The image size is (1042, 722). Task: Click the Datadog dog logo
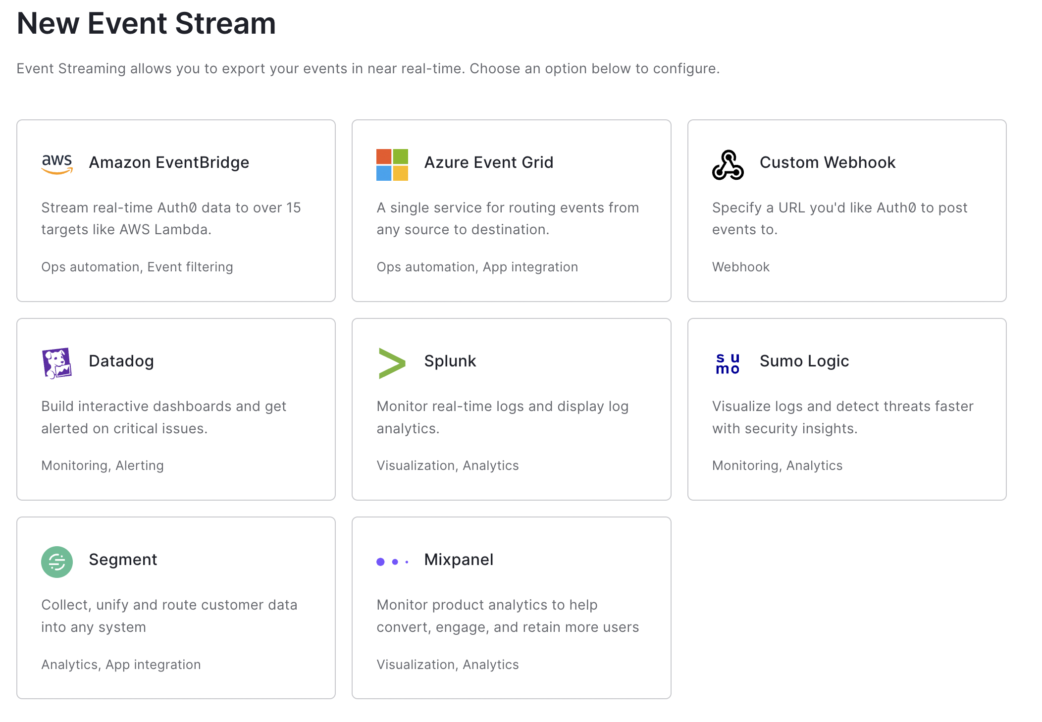[x=57, y=363]
